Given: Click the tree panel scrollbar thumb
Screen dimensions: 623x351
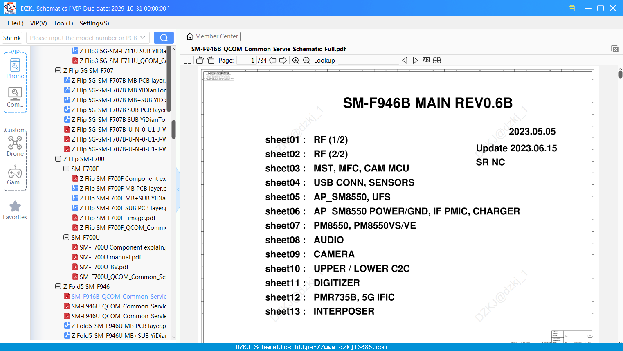Looking at the screenshot, I should click(173, 129).
